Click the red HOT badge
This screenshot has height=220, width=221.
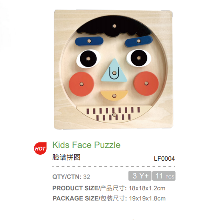[x=40, y=148]
